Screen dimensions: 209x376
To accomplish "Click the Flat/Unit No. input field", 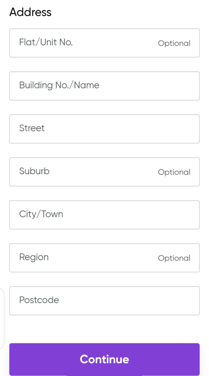I will (104, 43).
